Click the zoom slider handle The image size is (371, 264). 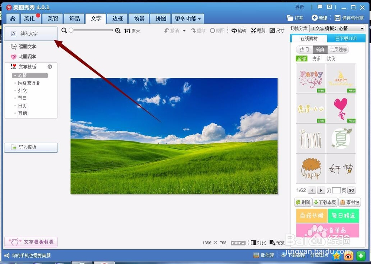click(71, 30)
